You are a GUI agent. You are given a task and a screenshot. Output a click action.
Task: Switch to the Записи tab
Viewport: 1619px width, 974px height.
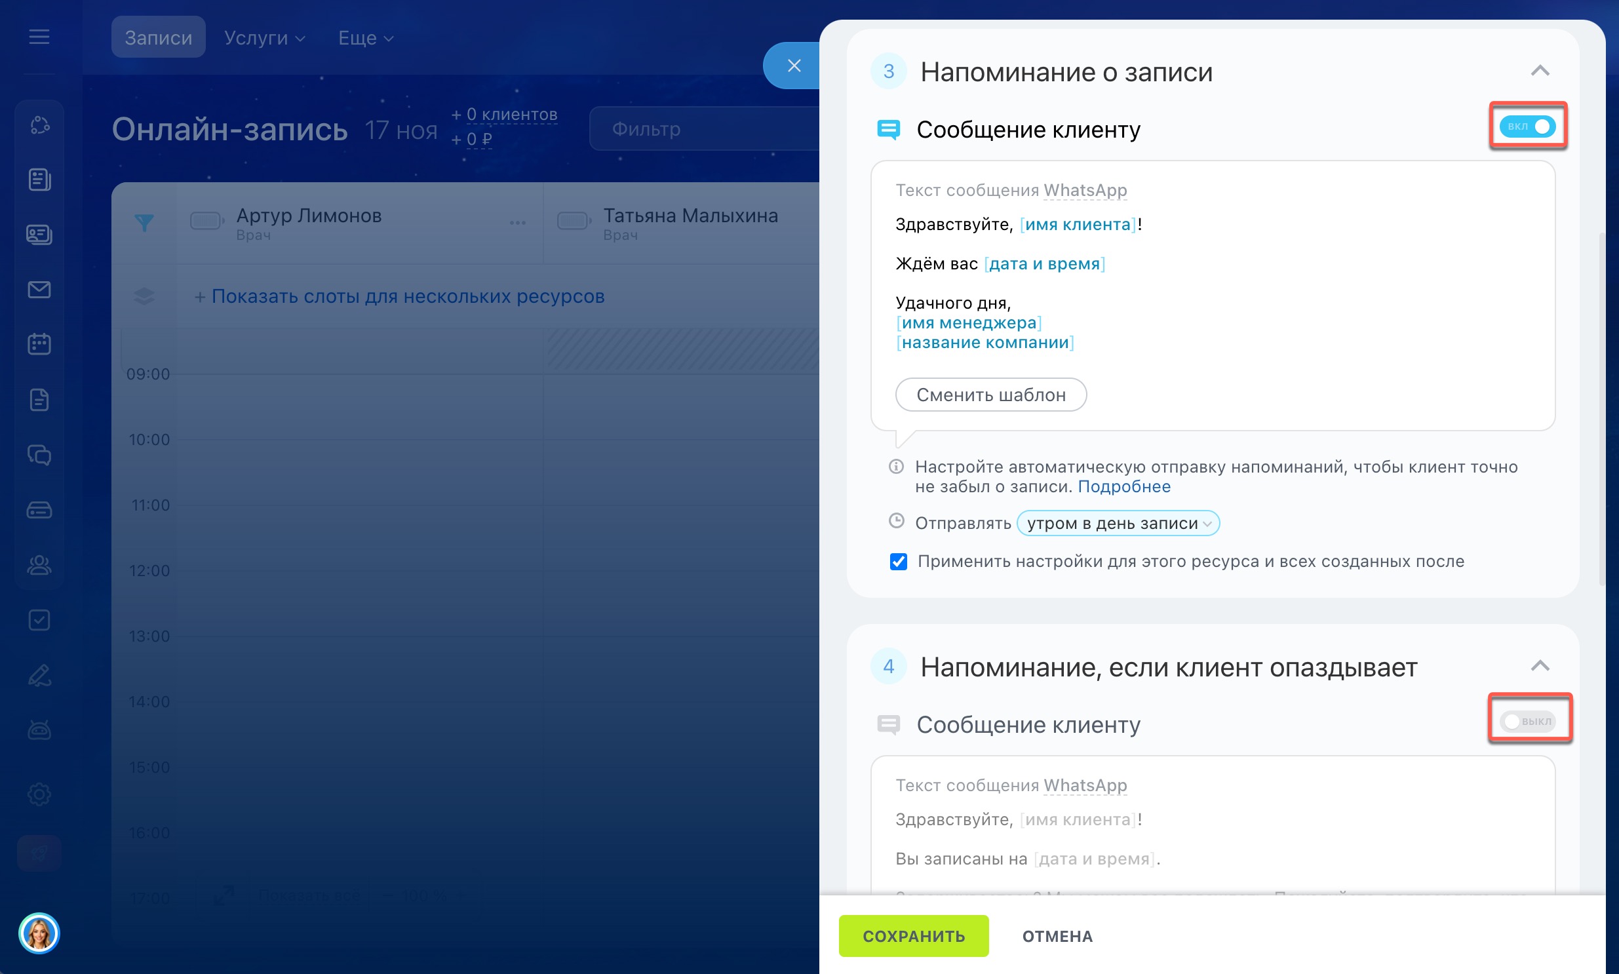(158, 37)
